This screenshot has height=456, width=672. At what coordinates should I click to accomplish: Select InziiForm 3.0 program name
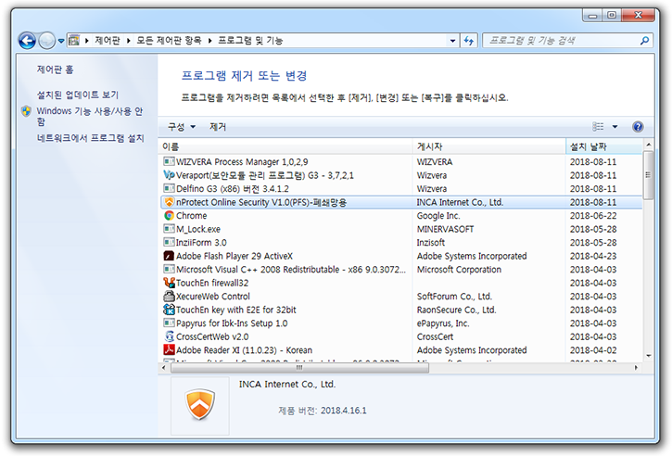tap(201, 243)
